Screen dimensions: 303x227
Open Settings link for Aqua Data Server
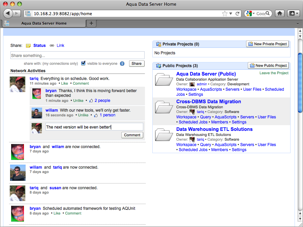(x=195, y=94)
